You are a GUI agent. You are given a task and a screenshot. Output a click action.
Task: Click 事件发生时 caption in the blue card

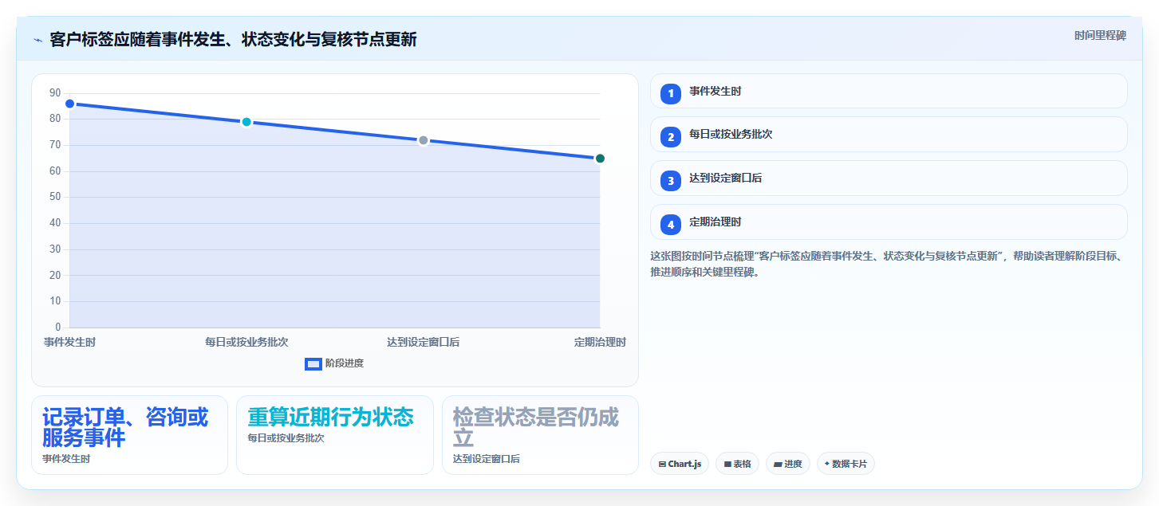point(66,459)
